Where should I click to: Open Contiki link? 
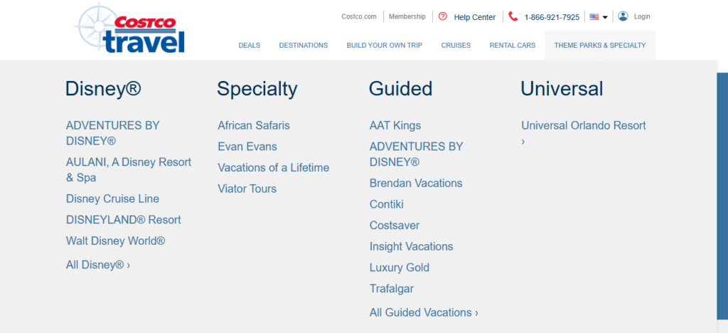tap(387, 204)
